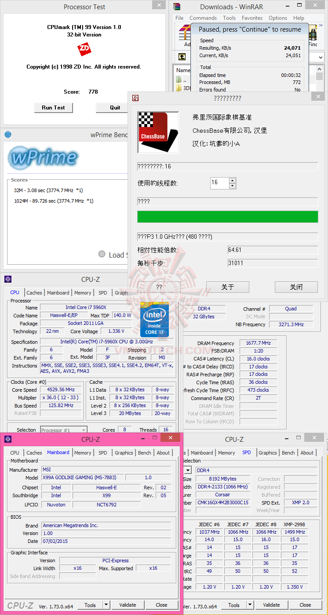Click the '..' parent folder icon in WinRAR
The image size is (328, 615).
point(179,80)
